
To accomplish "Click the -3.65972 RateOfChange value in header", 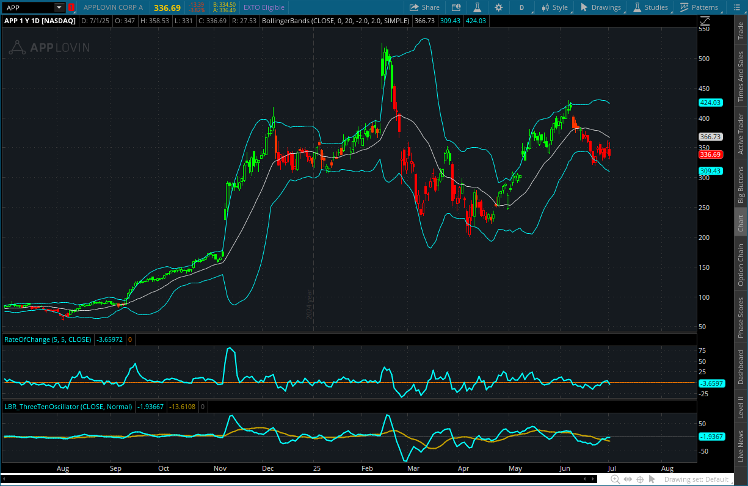I will click(x=111, y=339).
